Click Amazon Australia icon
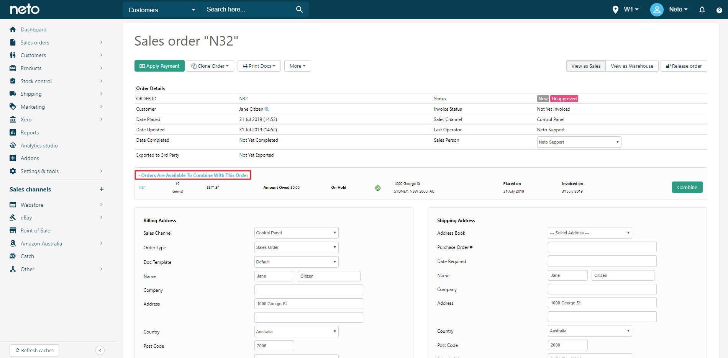This screenshot has width=728, height=358. (x=13, y=244)
